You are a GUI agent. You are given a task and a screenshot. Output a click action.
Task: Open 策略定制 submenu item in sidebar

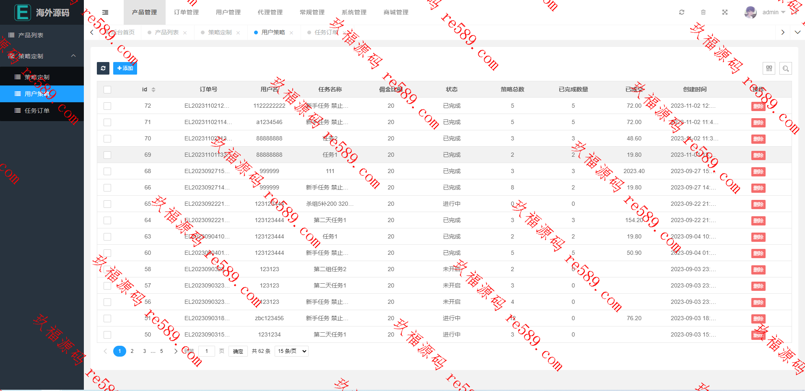click(x=42, y=77)
